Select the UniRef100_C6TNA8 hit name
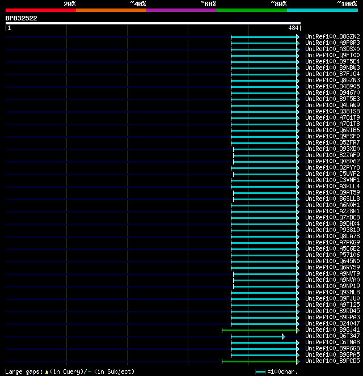The image size is (363, 376). point(332,342)
